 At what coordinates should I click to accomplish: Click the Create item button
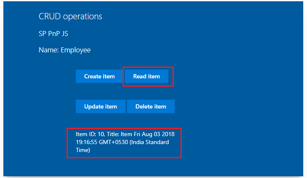99,76
